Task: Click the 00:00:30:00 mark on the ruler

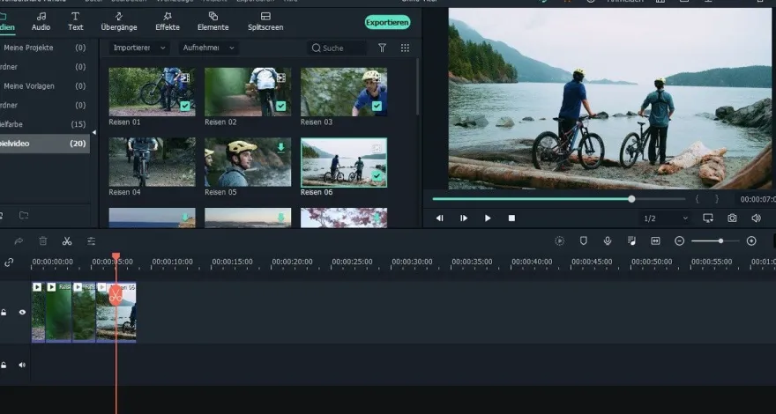Action: (412, 262)
